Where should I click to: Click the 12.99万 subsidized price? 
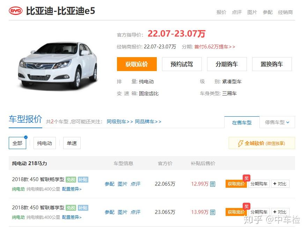[200, 184]
